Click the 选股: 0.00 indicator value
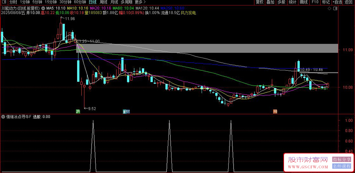 coord(42,117)
